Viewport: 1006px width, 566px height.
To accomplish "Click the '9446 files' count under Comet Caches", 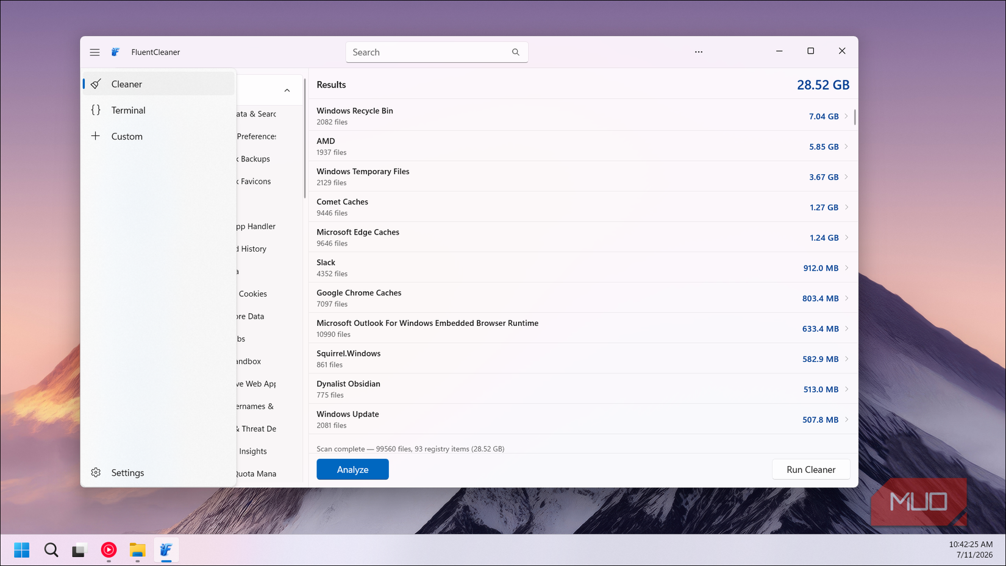I will point(332,213).
